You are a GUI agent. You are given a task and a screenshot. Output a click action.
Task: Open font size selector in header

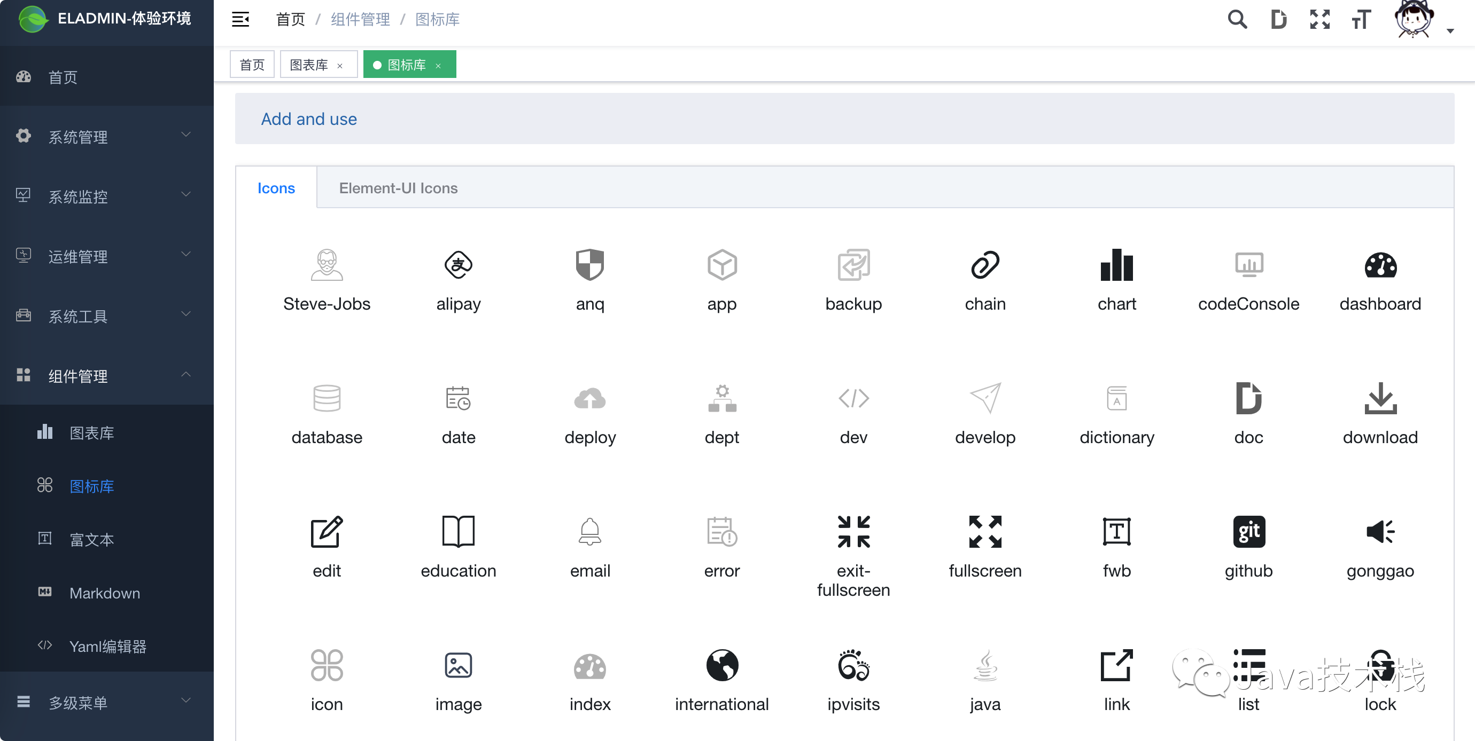[x=1361, y=19]
